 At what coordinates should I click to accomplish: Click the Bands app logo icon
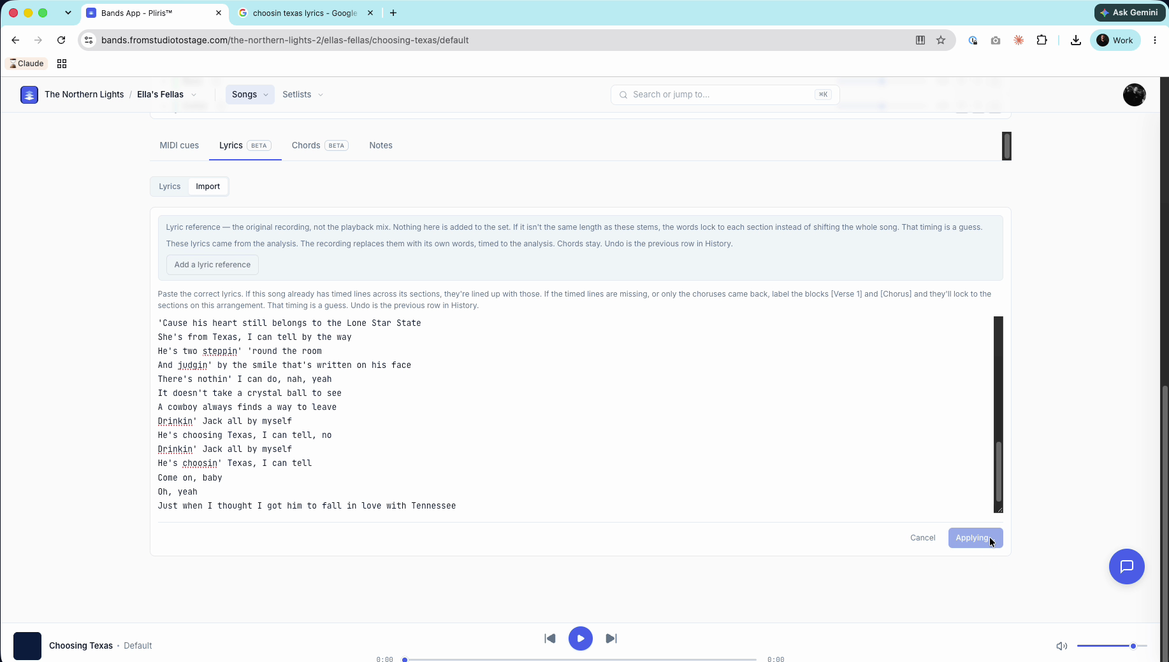(29, 94)
